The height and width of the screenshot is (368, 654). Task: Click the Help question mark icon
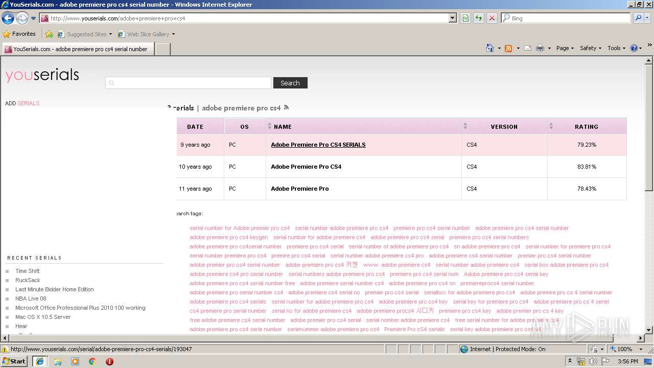634,48
